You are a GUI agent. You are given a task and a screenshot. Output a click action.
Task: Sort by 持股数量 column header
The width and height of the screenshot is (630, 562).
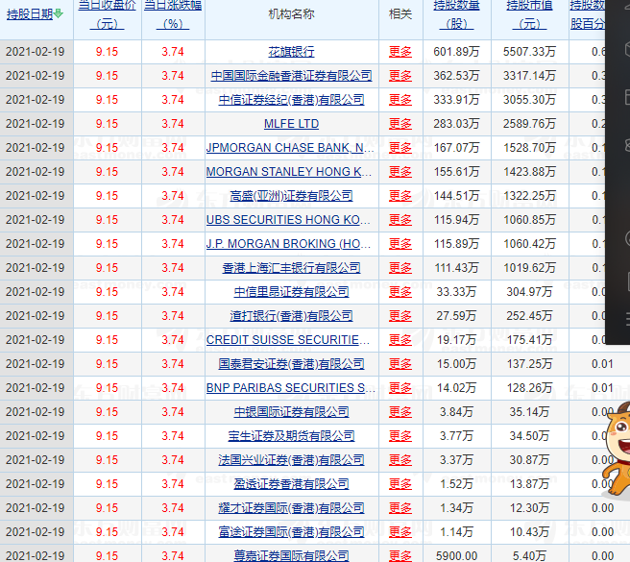coord(456,14)
